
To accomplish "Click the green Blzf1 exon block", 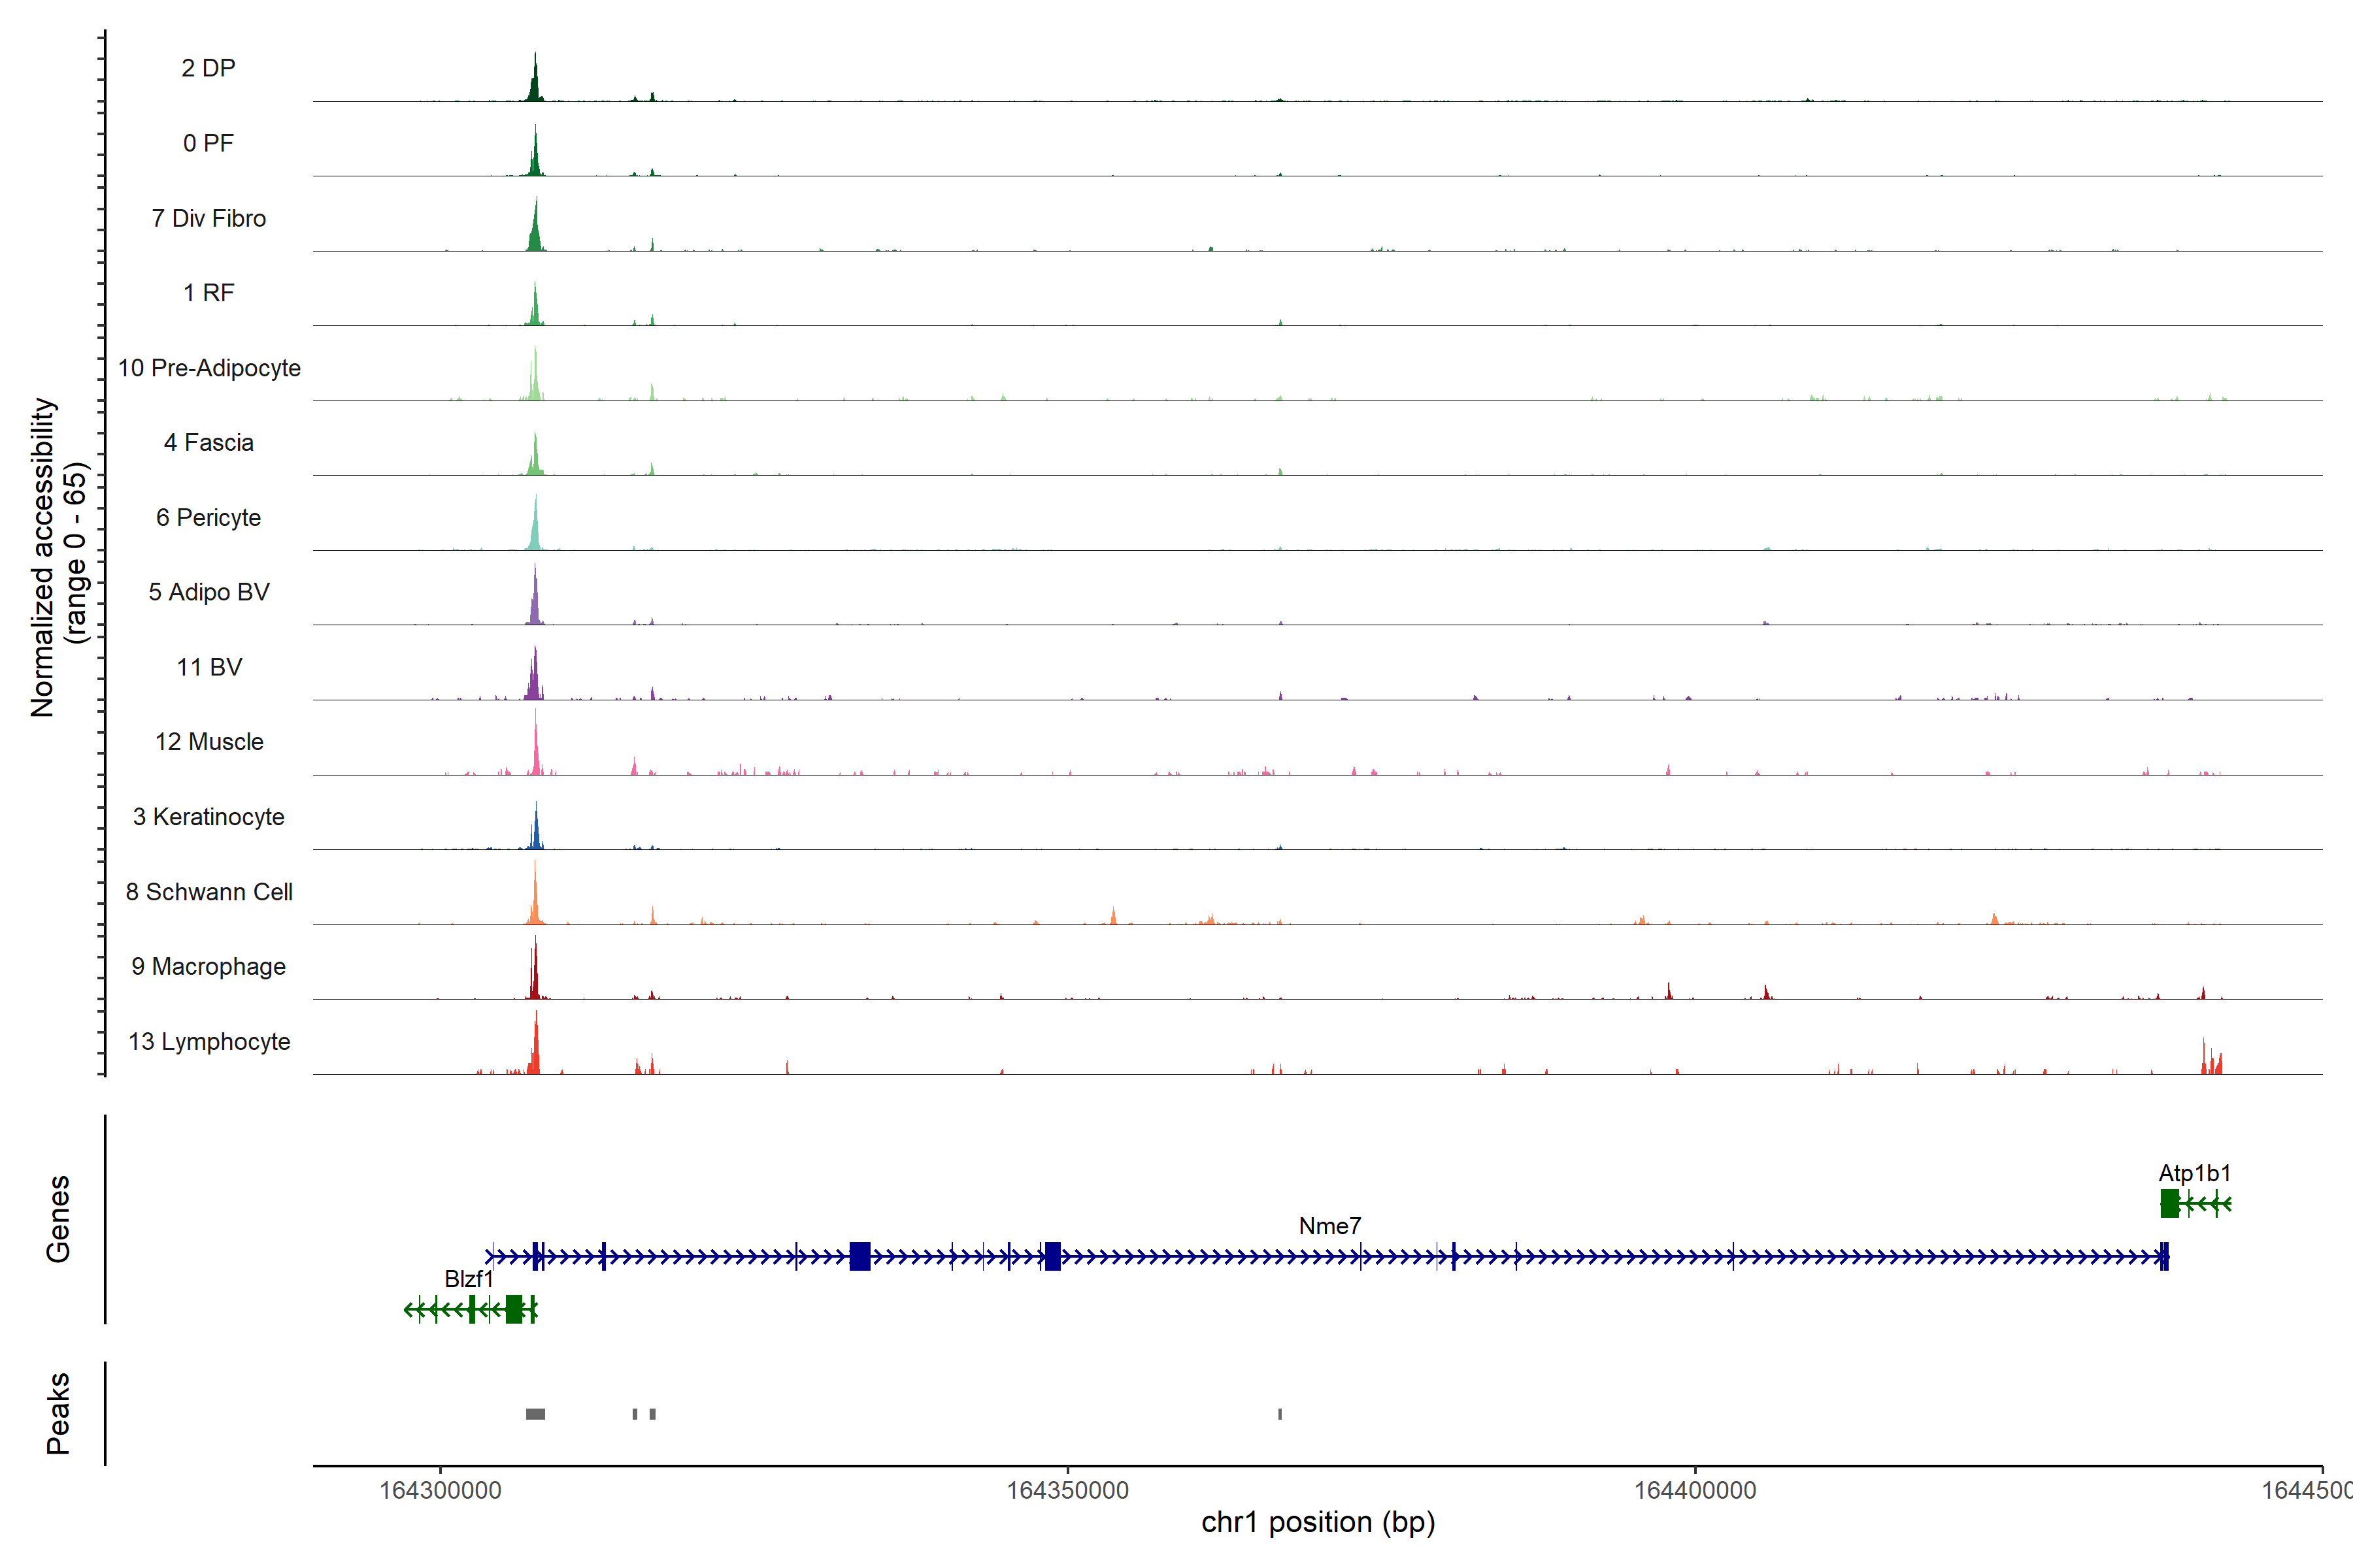I will (513, 1309).
